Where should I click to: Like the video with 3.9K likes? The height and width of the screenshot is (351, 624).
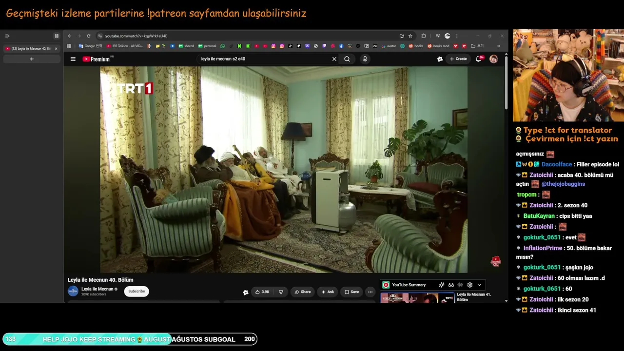click(262, 292)
